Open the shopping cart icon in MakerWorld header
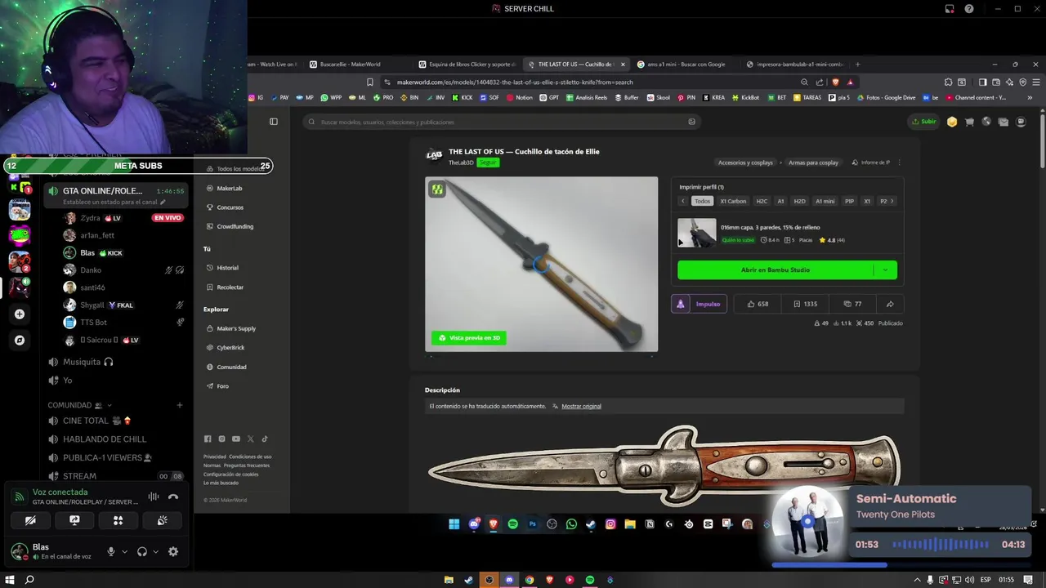The image size is (1046, 588). 969,122
